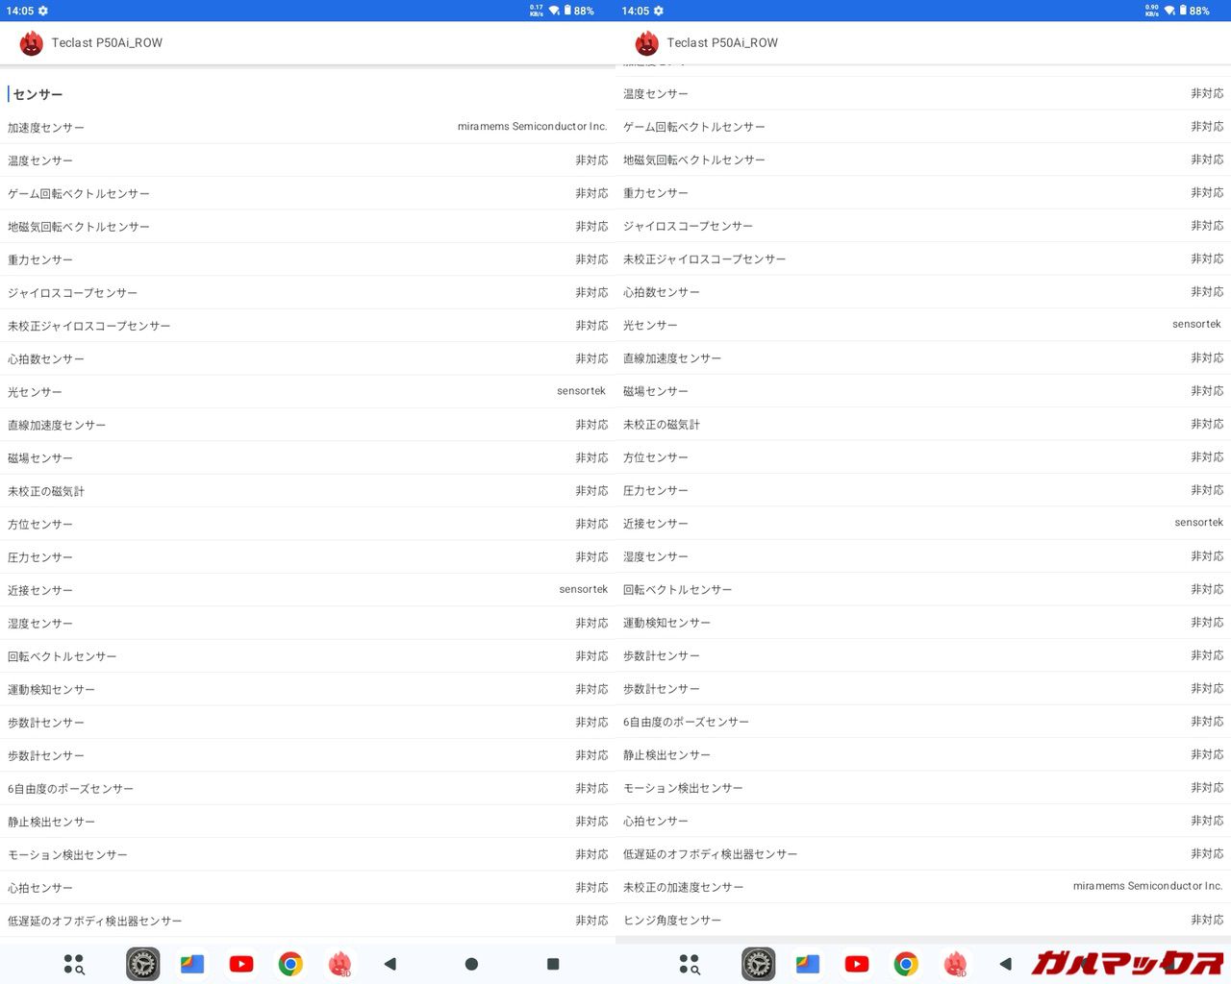This screenshot has height=984, width=1231.
Task: Launch Chrome browser from left taskbar
Action: (x=290, y=964)
